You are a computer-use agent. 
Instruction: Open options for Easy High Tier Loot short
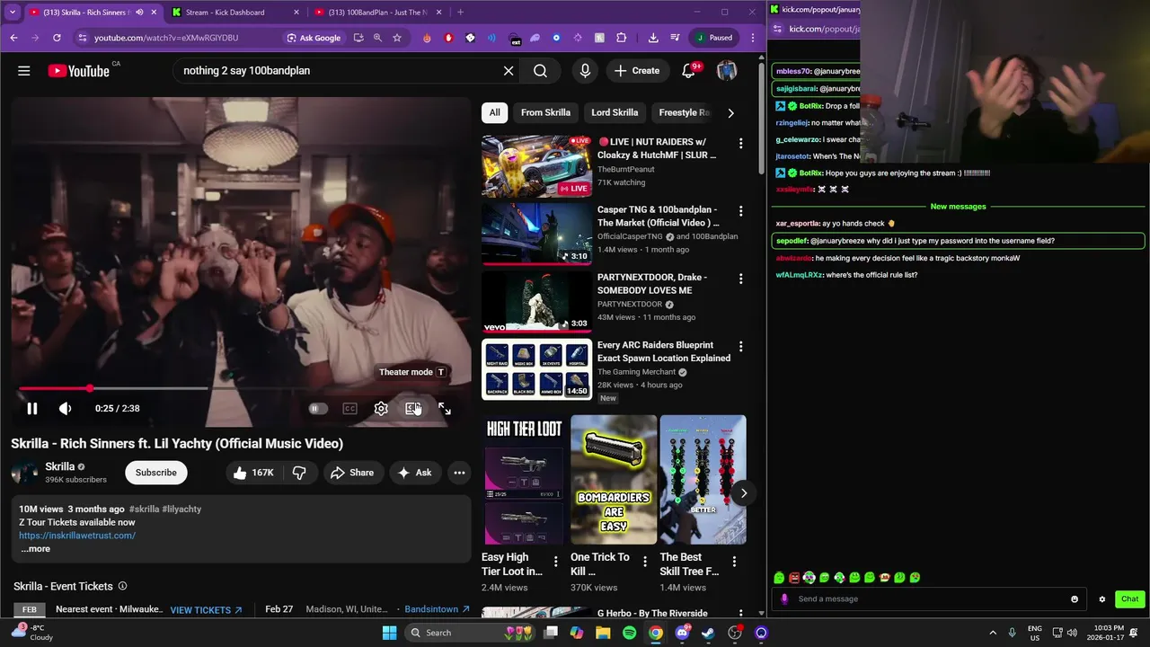[x=555, y=562]
